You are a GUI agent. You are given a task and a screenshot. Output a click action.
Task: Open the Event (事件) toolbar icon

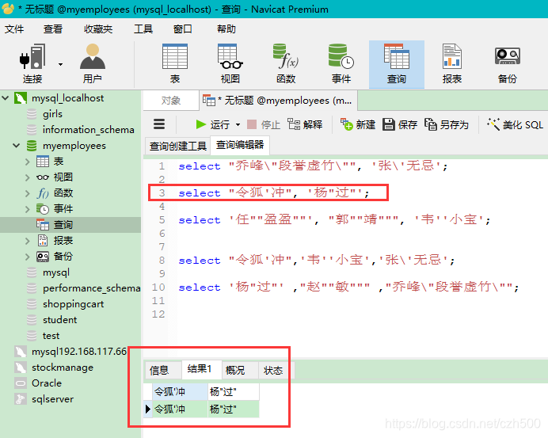point(341,63)
